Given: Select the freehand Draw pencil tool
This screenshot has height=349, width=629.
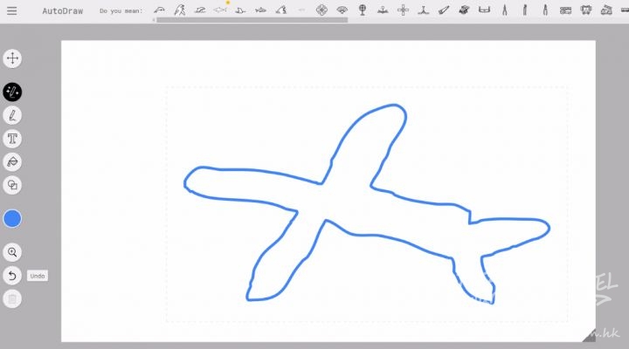Looking at the screenshot, I should pyautogui.click(x=12, y=115).
